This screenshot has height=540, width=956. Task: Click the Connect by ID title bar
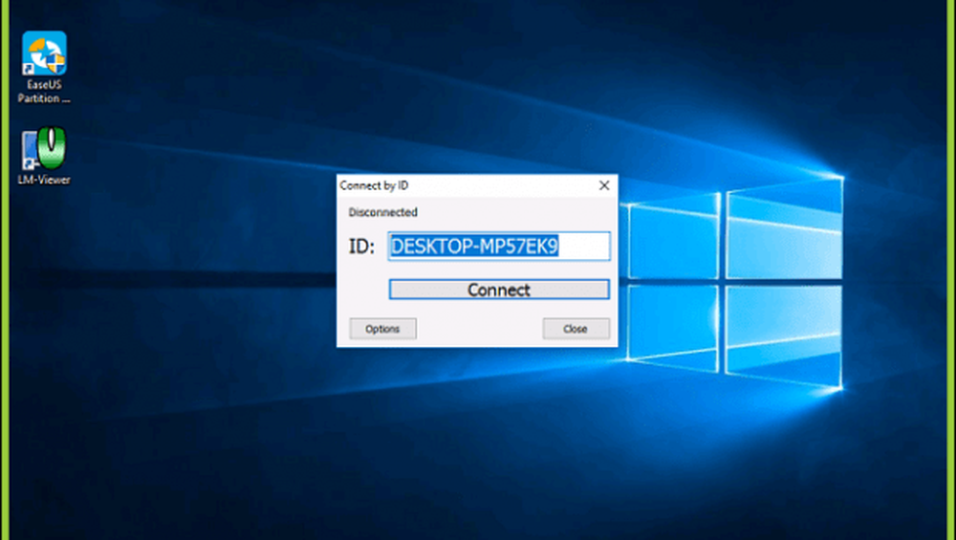click(x=477, y=185)
